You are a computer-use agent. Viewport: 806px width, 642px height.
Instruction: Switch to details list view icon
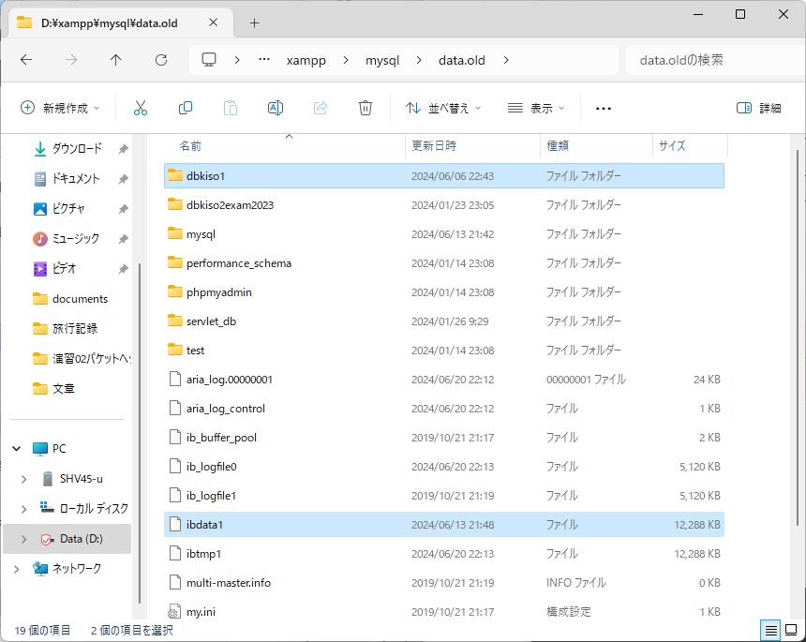click(769, 630)
